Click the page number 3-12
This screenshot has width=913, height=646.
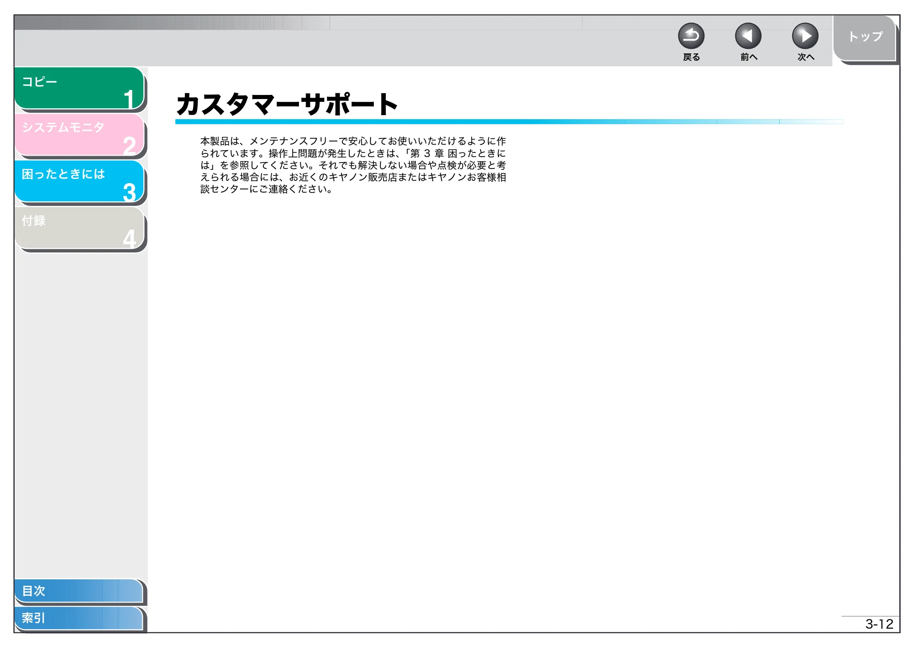click(879, 624)
